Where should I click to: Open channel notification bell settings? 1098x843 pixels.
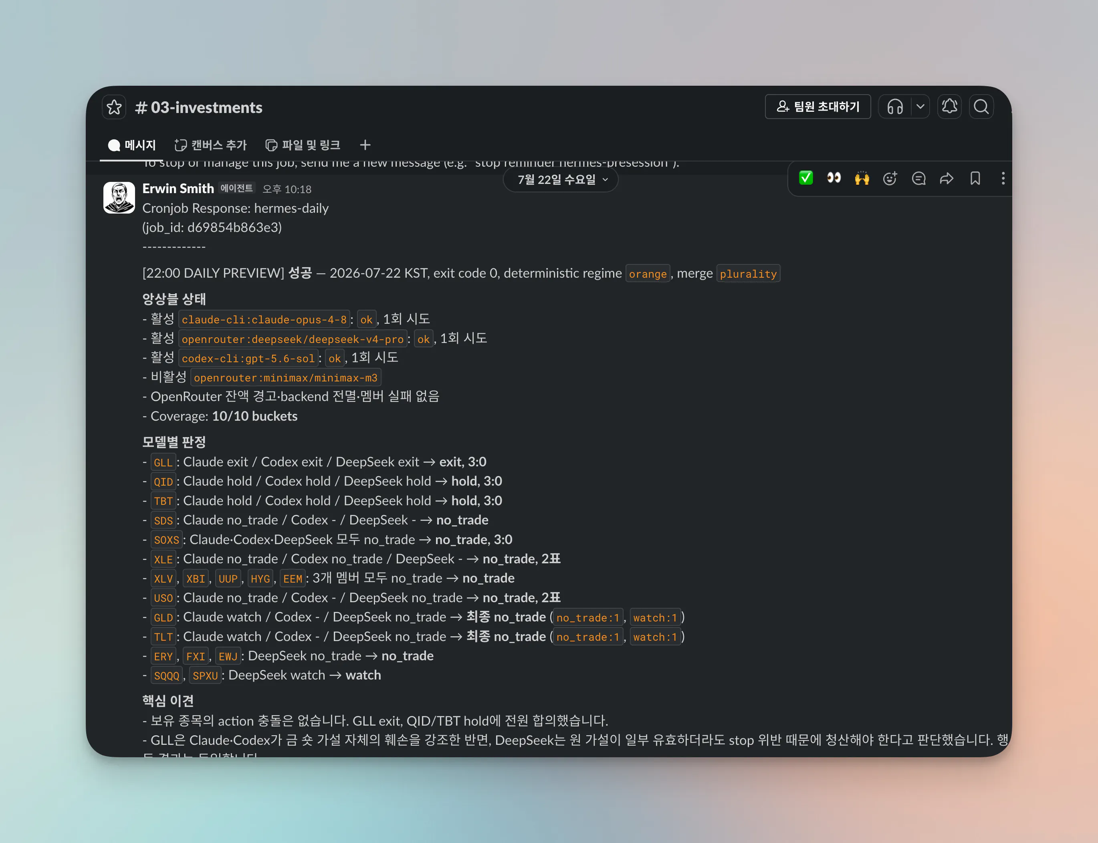pos(949,107)
